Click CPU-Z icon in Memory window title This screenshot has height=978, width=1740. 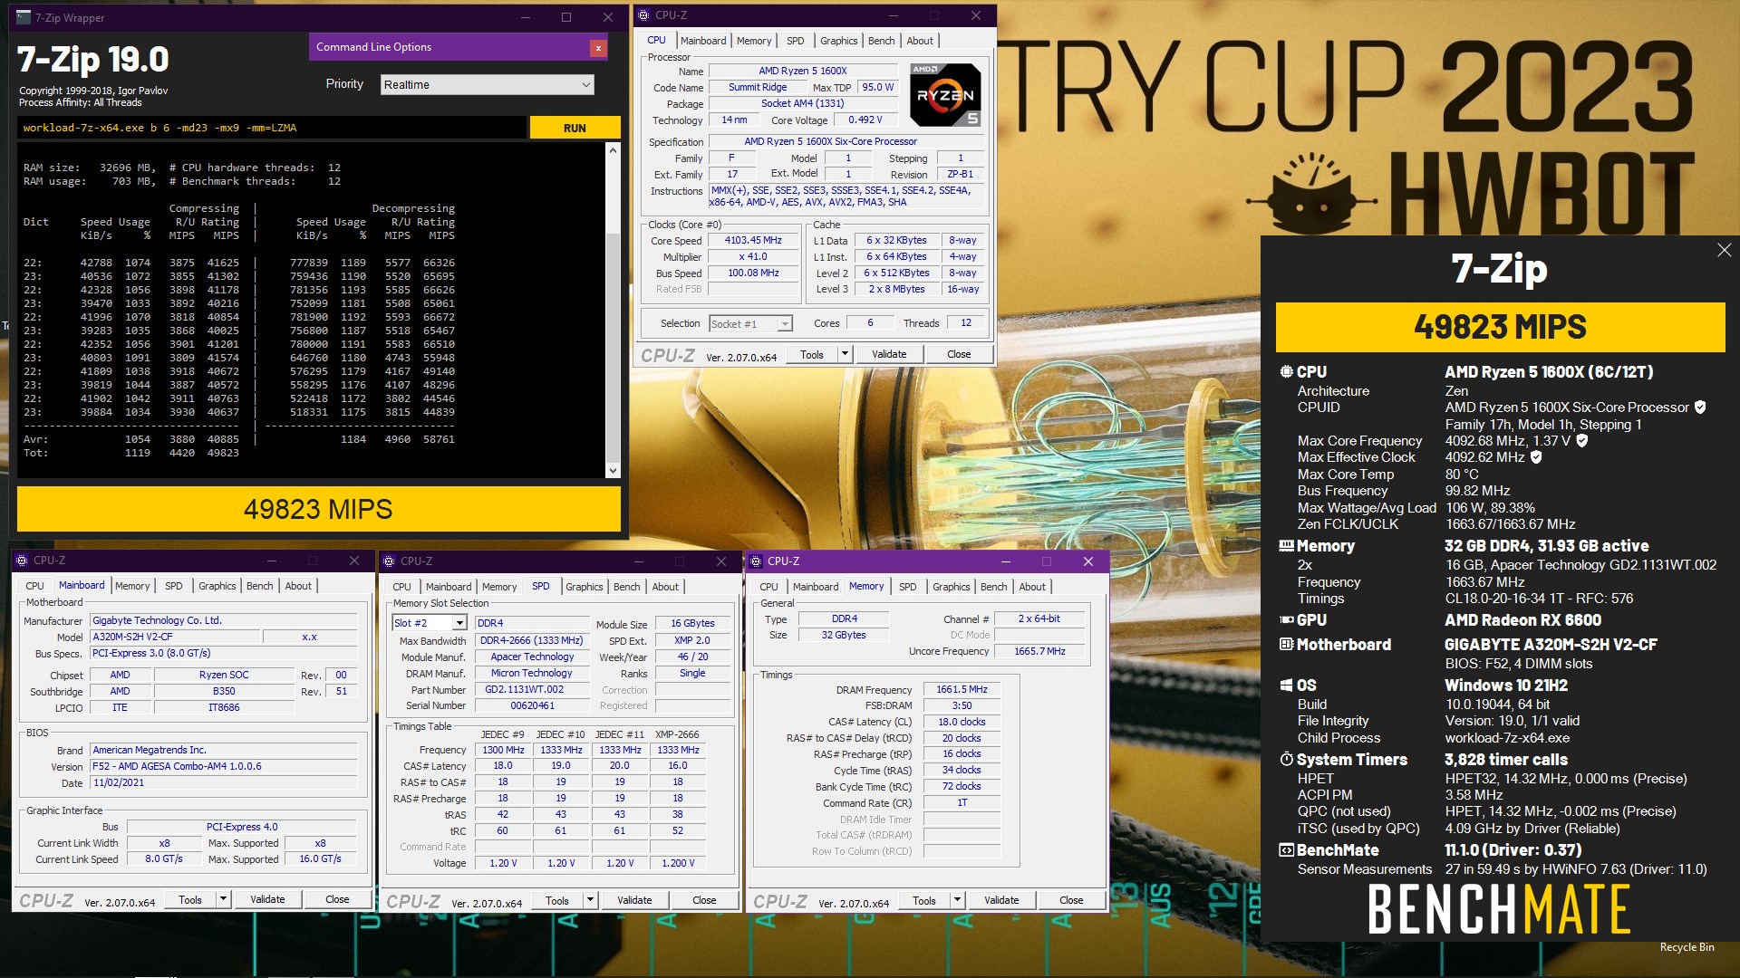pos(757,561)
